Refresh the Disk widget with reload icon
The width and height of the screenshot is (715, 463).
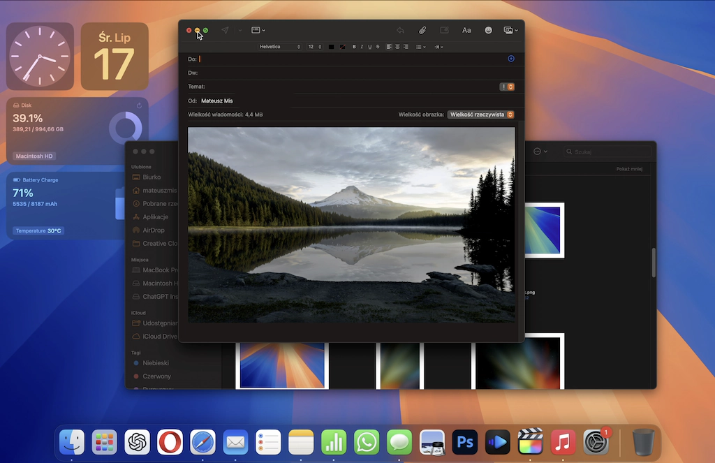click(x=139, y=105)
